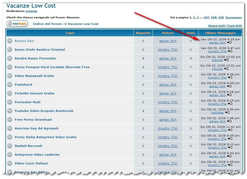Click the Successivo next page link
The height and width of the screenshot is (179, 247).
pos(233,18)
